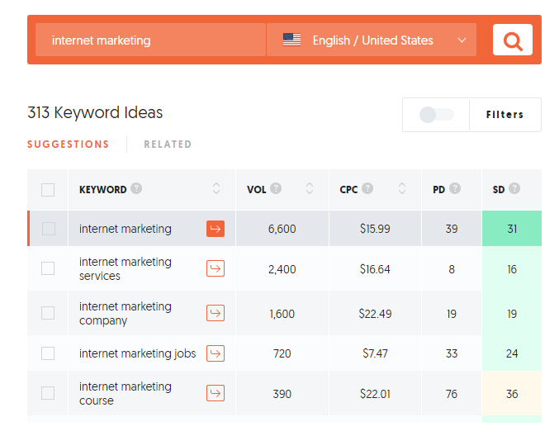Open the English / United States language dropdown
The height and width of the screenshot is (436, 559).
372,40
